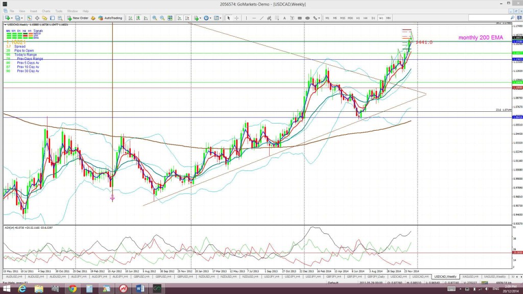Click the MetaEditor yellow book icon
This screenshot has width=523, height=294.
[x=93, y=18]
